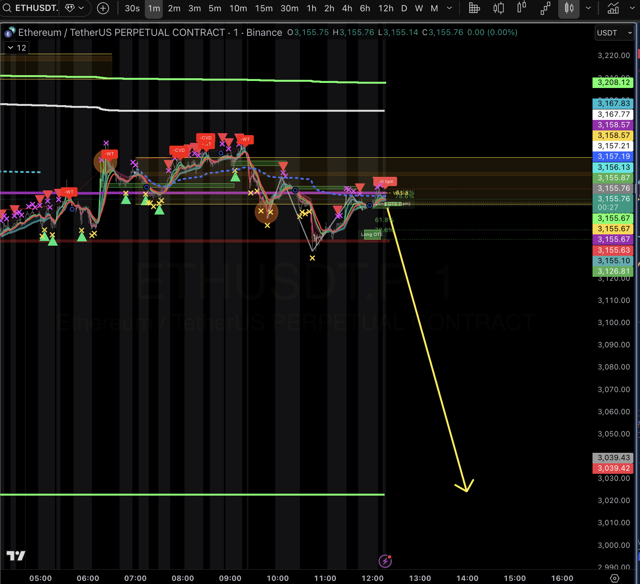Screen dimensions: 640x584
Task: Click the Long OTE label on chart
Action: [x=372, y=234]
